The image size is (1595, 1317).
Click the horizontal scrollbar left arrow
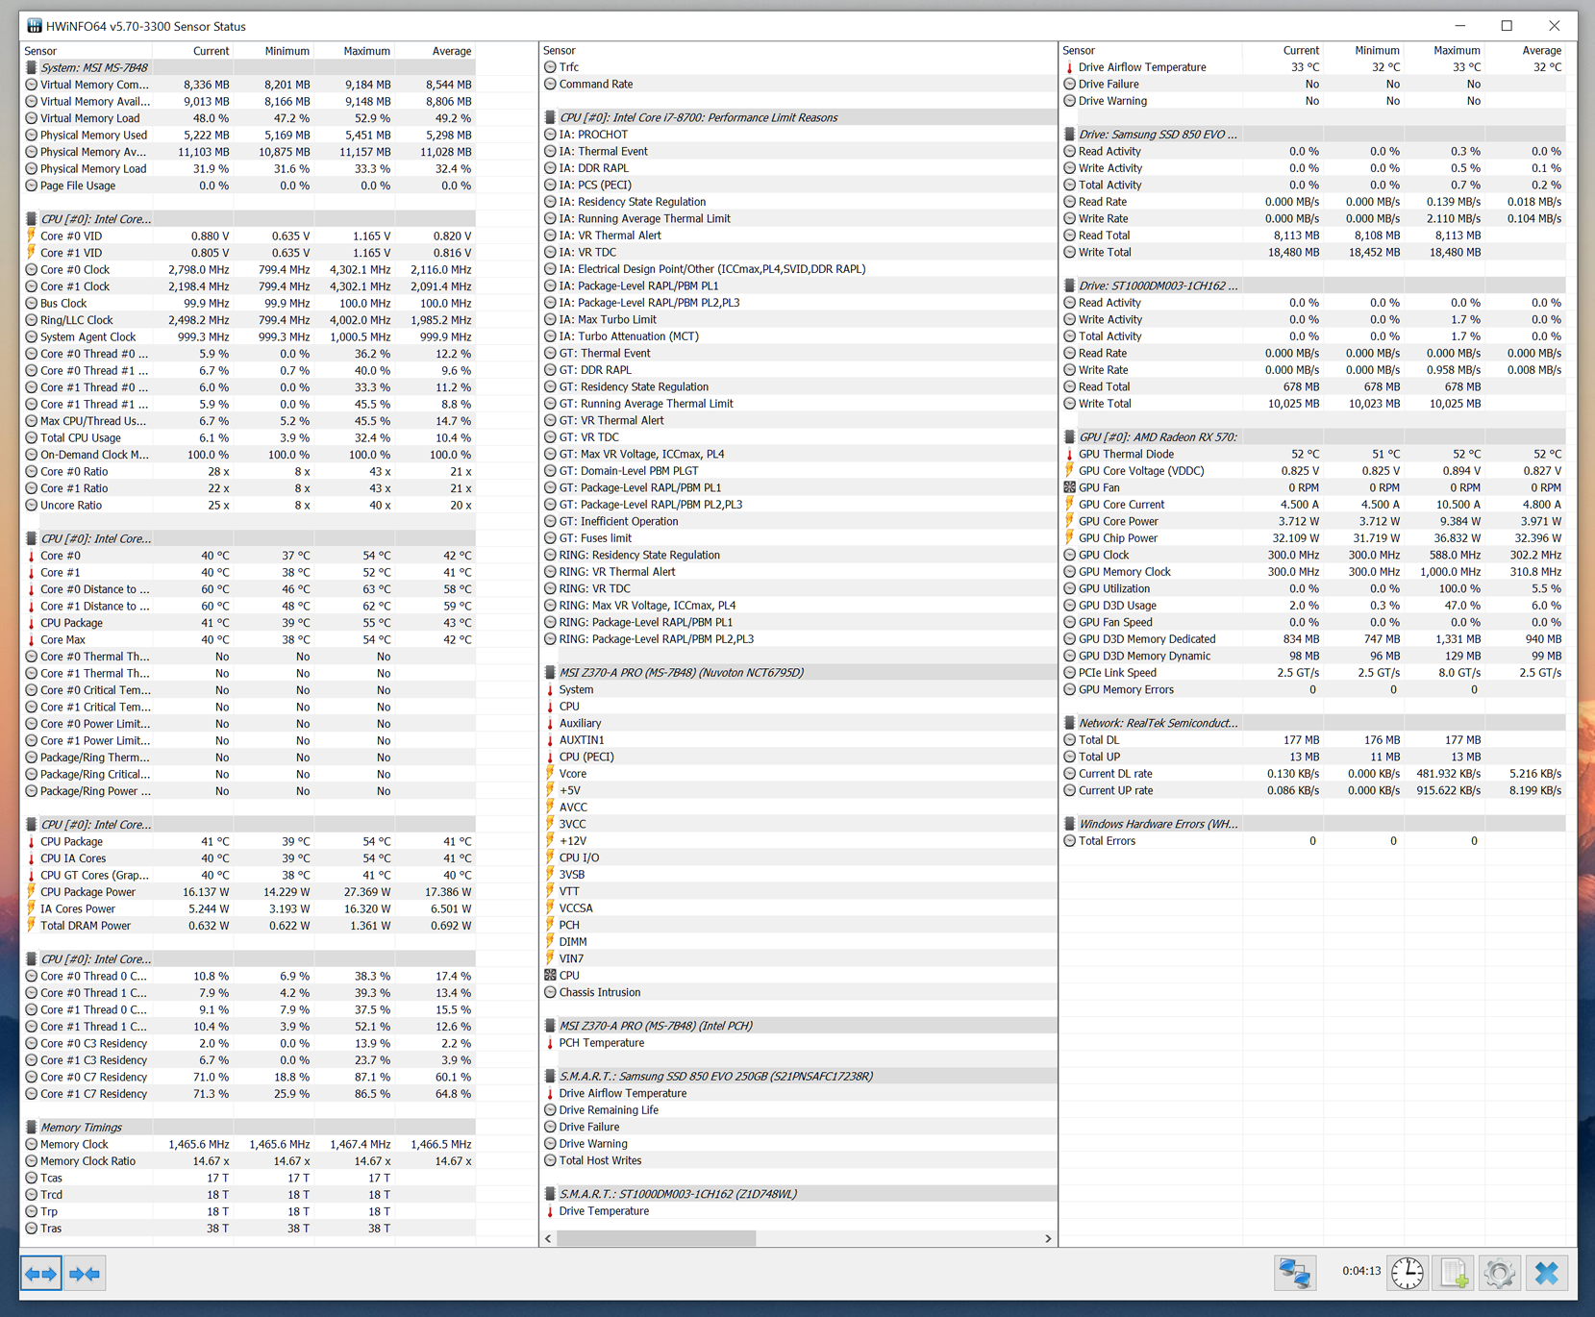tap(548, 1238)
